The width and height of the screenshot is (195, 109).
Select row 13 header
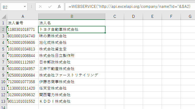(3, 101)
